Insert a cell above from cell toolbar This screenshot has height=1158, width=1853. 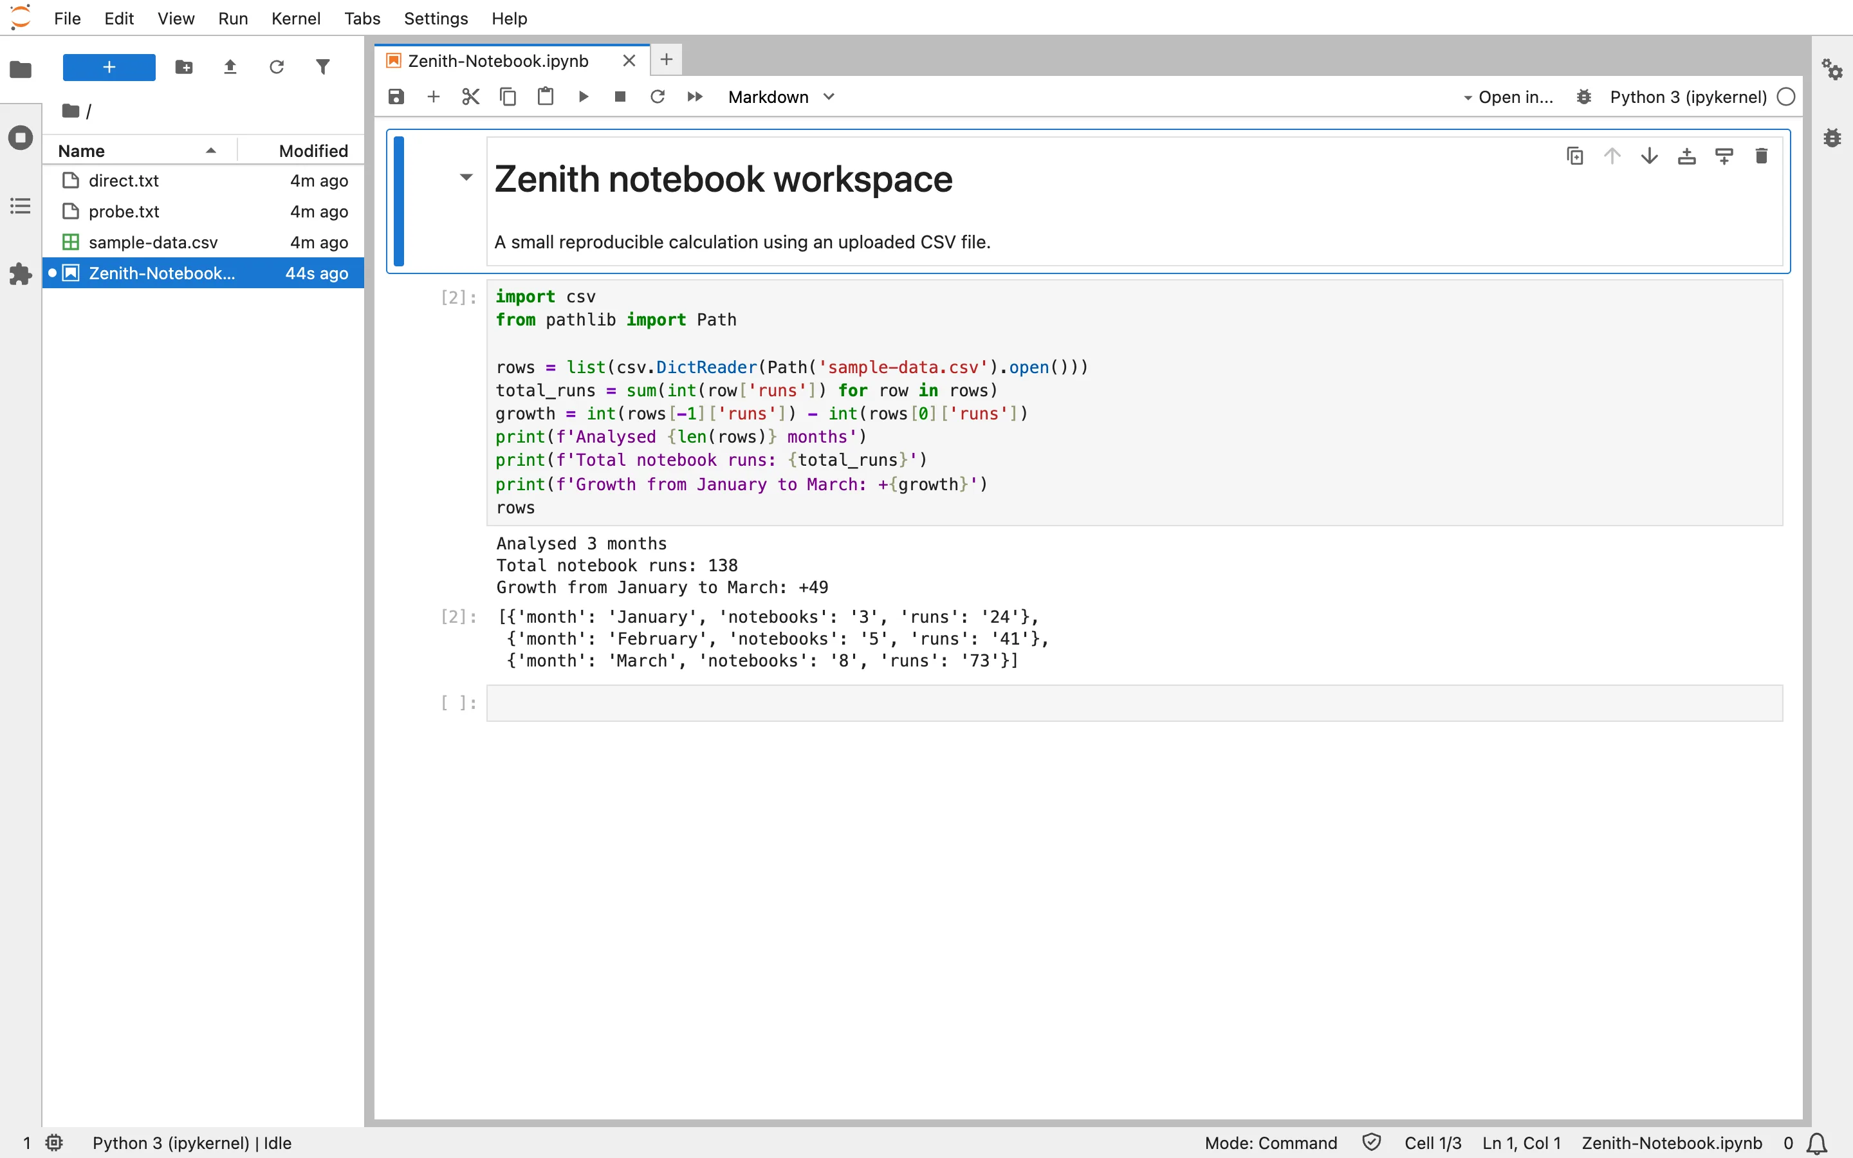pyautogui.click(x=1687, y=156)
